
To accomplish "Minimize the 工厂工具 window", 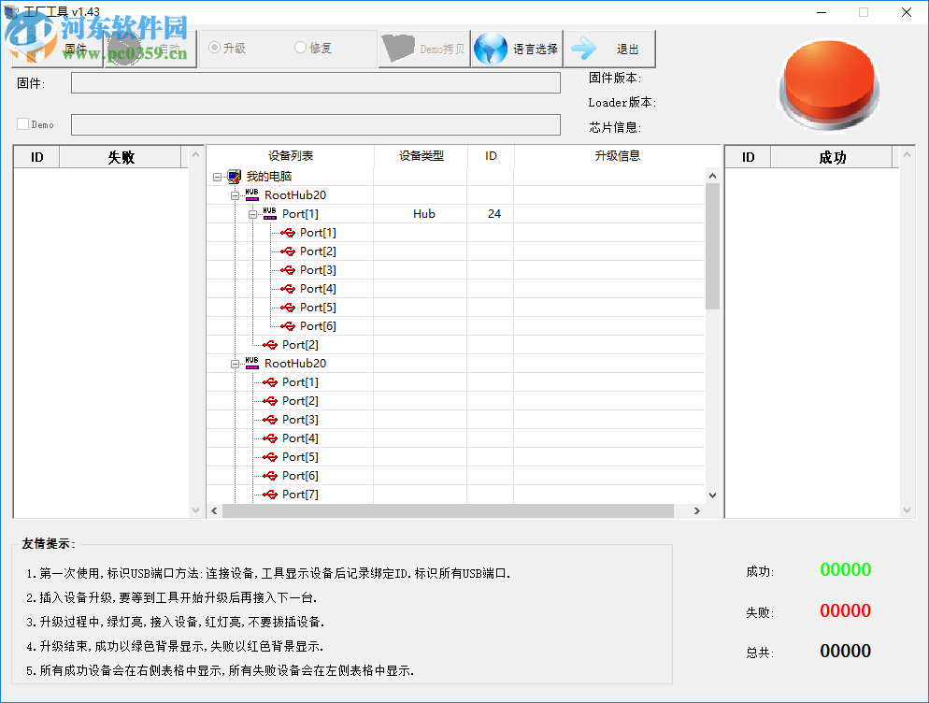I will pos(822,12).
